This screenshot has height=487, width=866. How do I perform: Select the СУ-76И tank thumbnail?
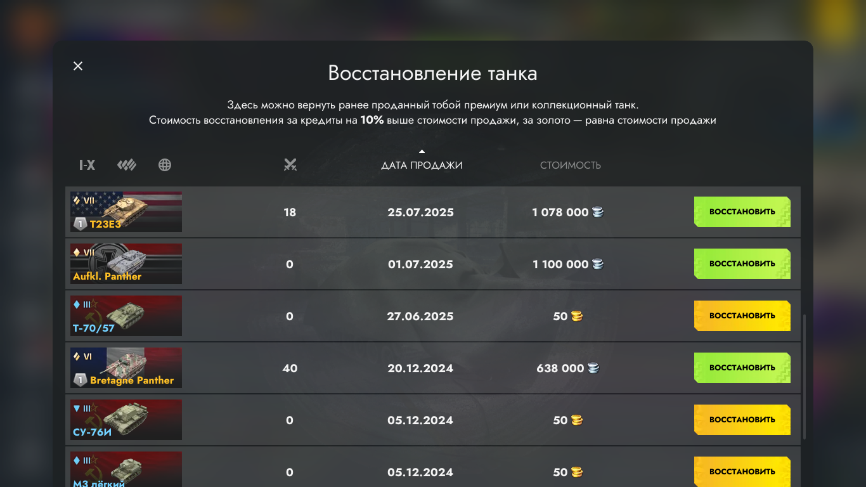pos(126,420)
